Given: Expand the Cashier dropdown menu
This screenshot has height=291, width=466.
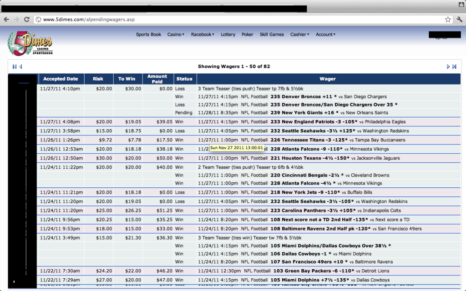Looking at the screenshot, I should (x=299, y=35).
